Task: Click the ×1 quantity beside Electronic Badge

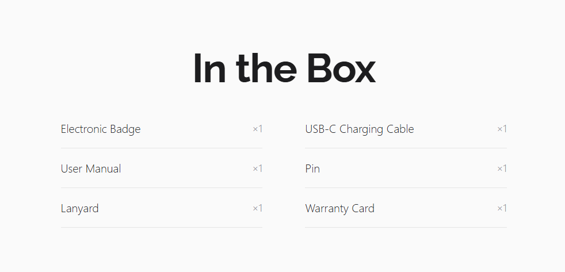Action: click(257, 129)
